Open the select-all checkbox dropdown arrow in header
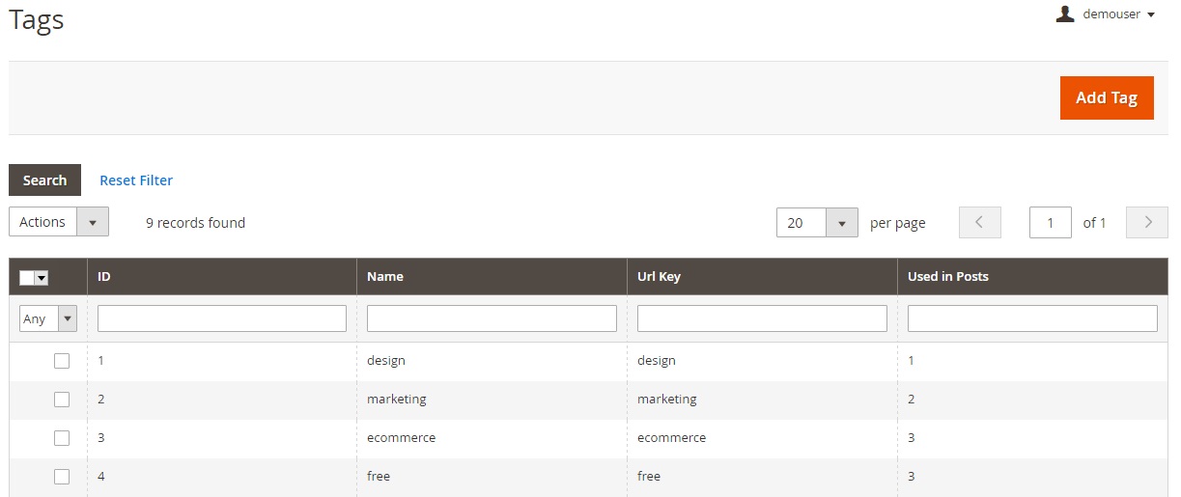Image resolution: width=1181 pixels, height=497 pixels. tap(42, 278)
